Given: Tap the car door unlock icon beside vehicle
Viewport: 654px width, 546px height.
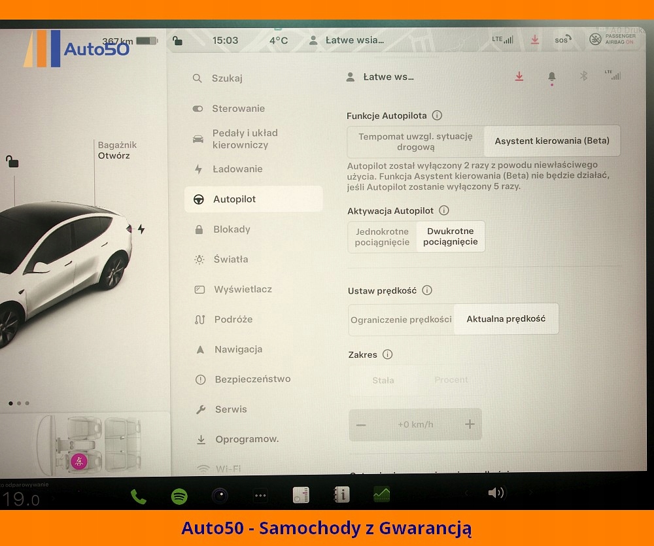Looking at the screenshot, I should (12, 161).
